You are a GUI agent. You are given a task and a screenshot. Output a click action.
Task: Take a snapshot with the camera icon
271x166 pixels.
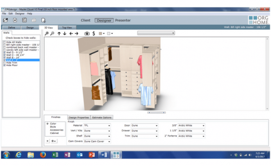coord(87,33)
